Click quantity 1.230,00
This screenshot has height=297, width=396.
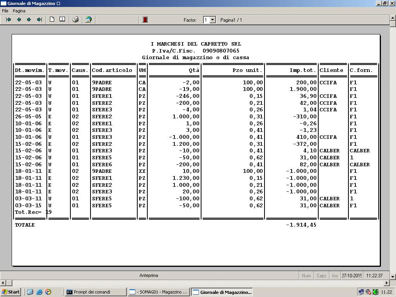[186, 178]
